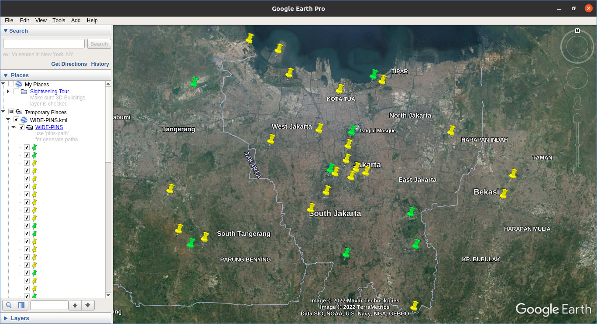Expand the Sightseeing Tour tree node
Image resolution: width=597 pixels, height=324 pixels.
click(x=8, y=92)
